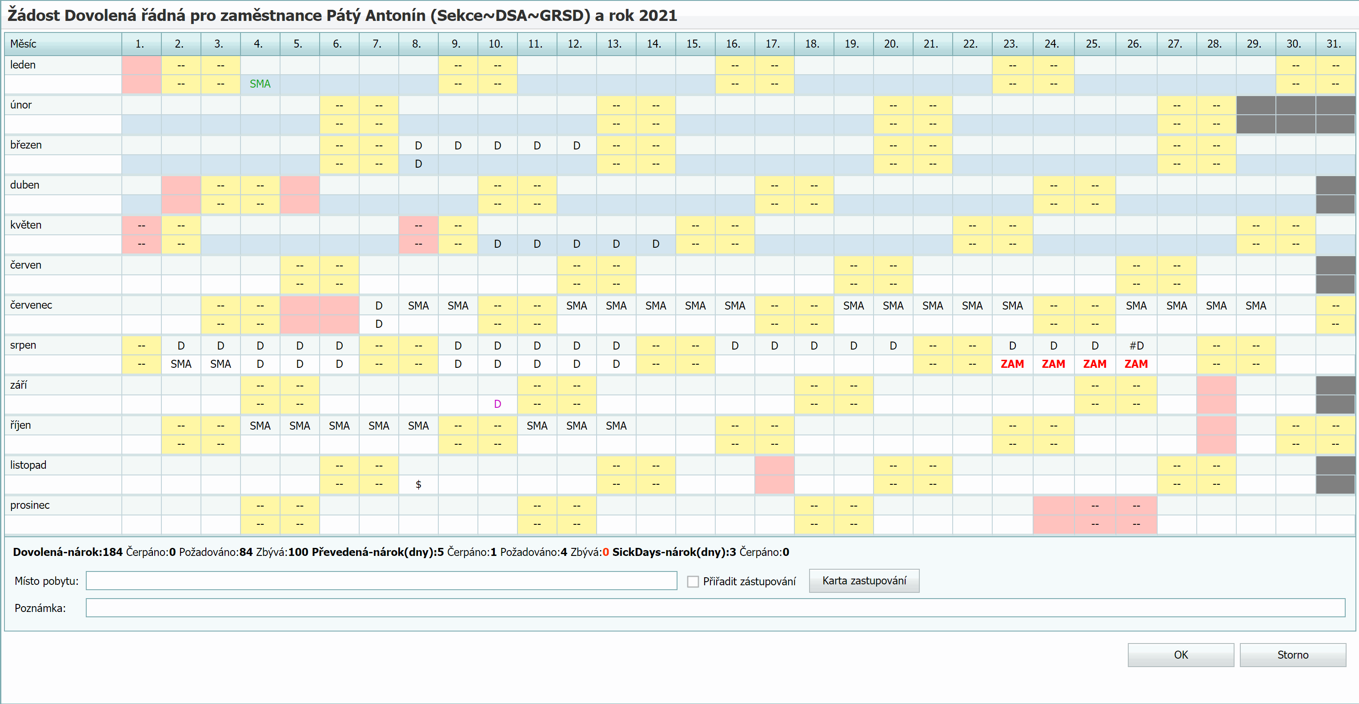1359x704 pixels.
Task: Select the green SMA cell in leden
Action: tap(260, 84)
